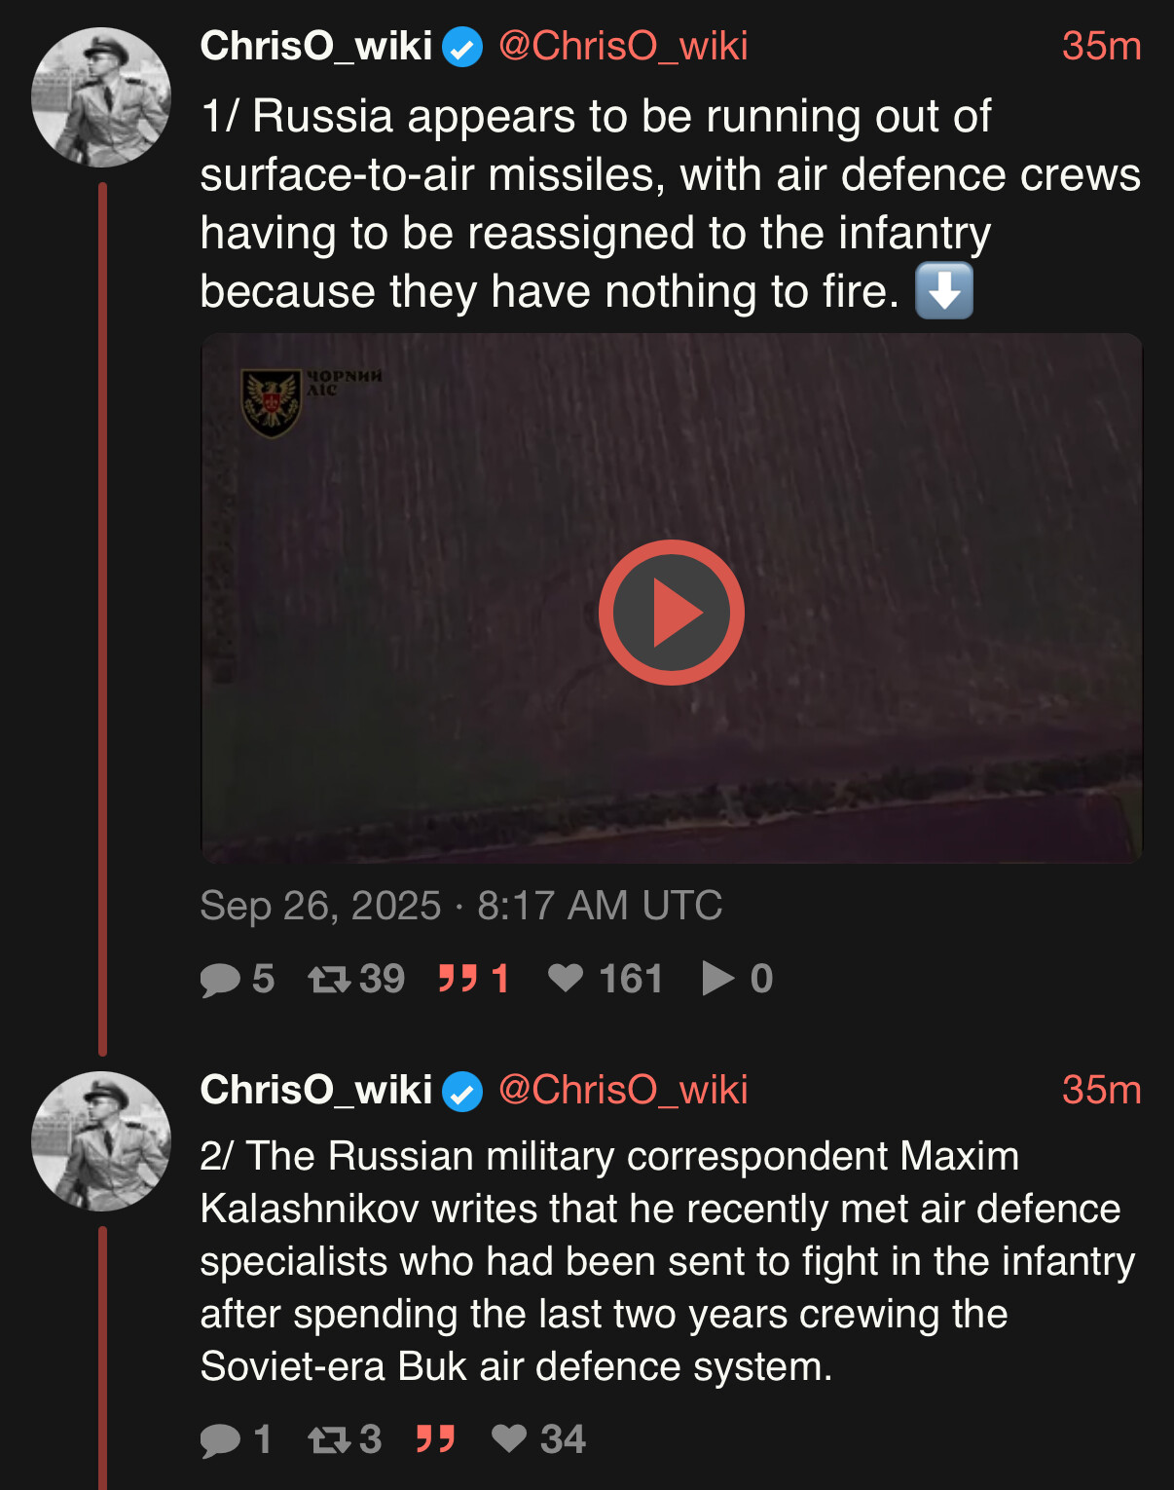This screenshot has height=1490, width=1174.
Task: Click the Sep 26, 2025 date line
Action: click(x=460, y=906)
